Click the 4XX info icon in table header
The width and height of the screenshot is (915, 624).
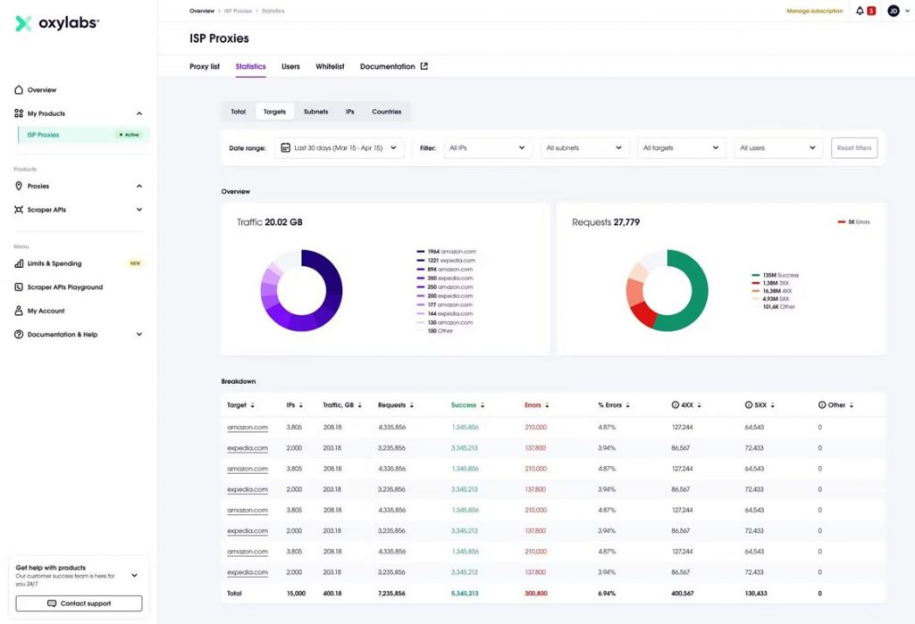(x=676, y=404)
